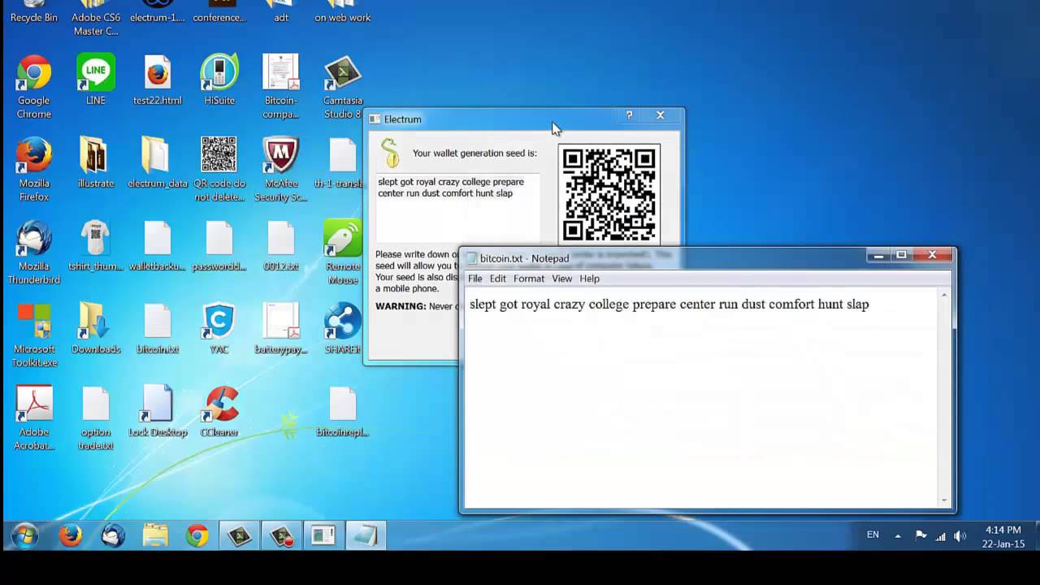Open Chrome from the taskbar
This screenshot has width=1040, height=585.
tap(197, 535)
